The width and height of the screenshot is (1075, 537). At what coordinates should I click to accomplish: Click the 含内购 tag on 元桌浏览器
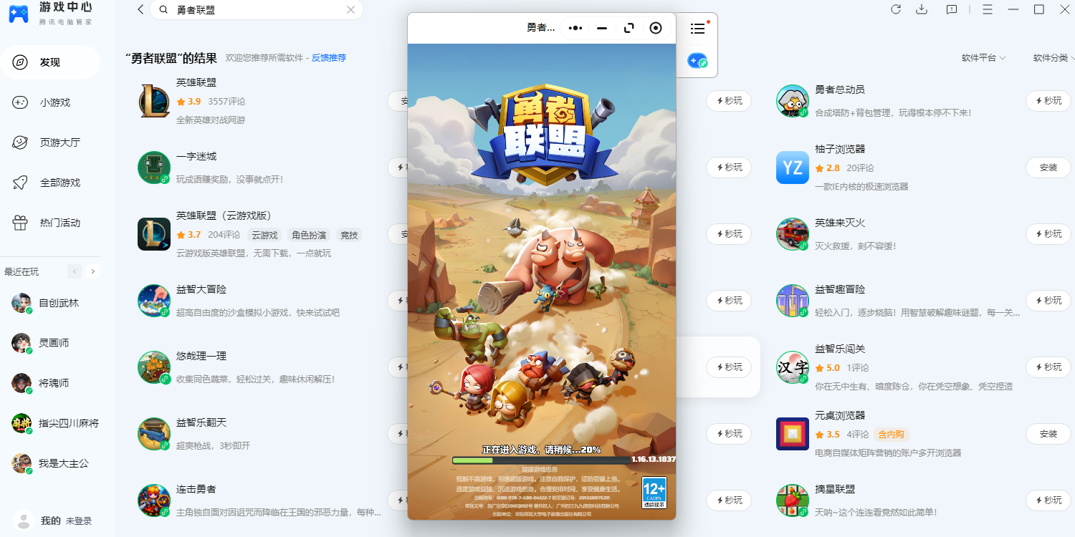[892, 435]
